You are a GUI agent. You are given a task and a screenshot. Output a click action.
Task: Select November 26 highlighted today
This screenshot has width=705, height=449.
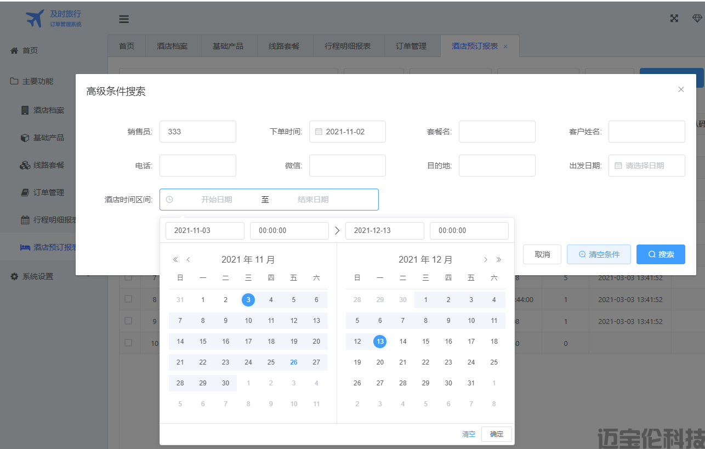coord(294,362)
